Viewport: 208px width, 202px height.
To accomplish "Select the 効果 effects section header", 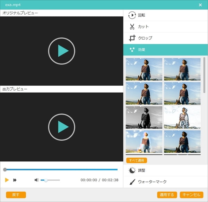I will pos(166,50).
